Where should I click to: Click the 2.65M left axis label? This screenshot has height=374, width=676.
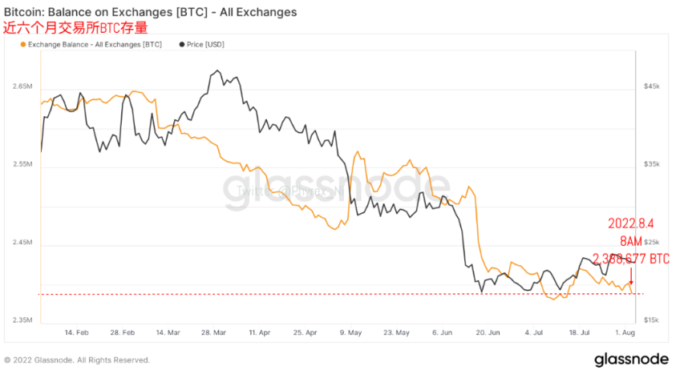22,86
